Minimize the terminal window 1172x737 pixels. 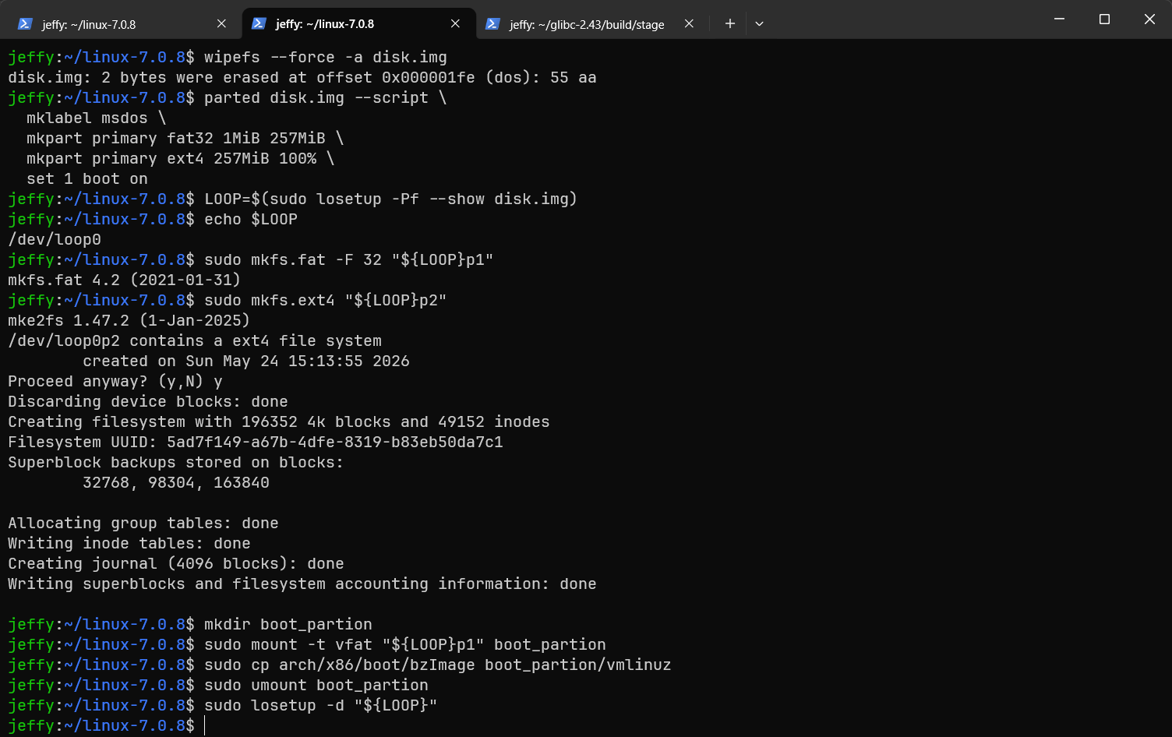1059,19
